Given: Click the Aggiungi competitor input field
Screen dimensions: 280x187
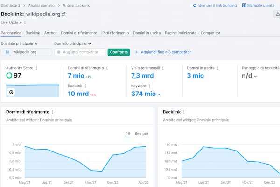Looking at the screenshot, I should tap(79, 52).
